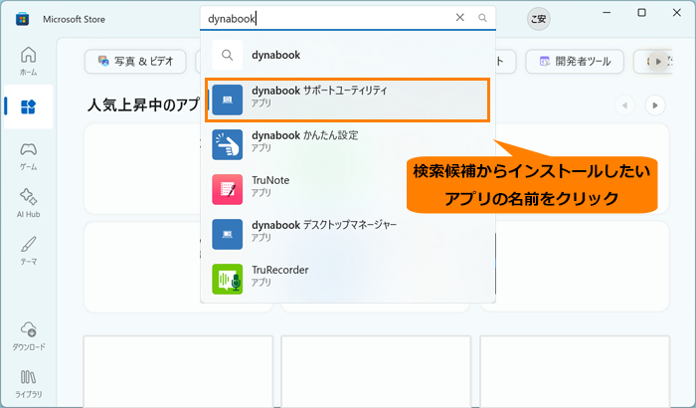Open the Games (ゲーム) section
Image resolution: width=696 pixels, height=408 pixels.
(29, 156)
